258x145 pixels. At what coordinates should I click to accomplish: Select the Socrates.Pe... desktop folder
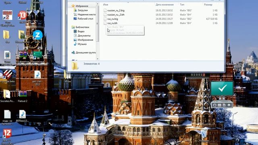coord(7,96)
